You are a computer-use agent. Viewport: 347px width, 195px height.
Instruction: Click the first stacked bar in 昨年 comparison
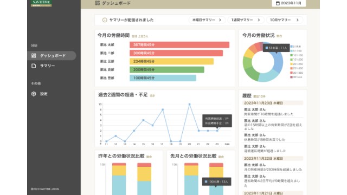(119, 179)
